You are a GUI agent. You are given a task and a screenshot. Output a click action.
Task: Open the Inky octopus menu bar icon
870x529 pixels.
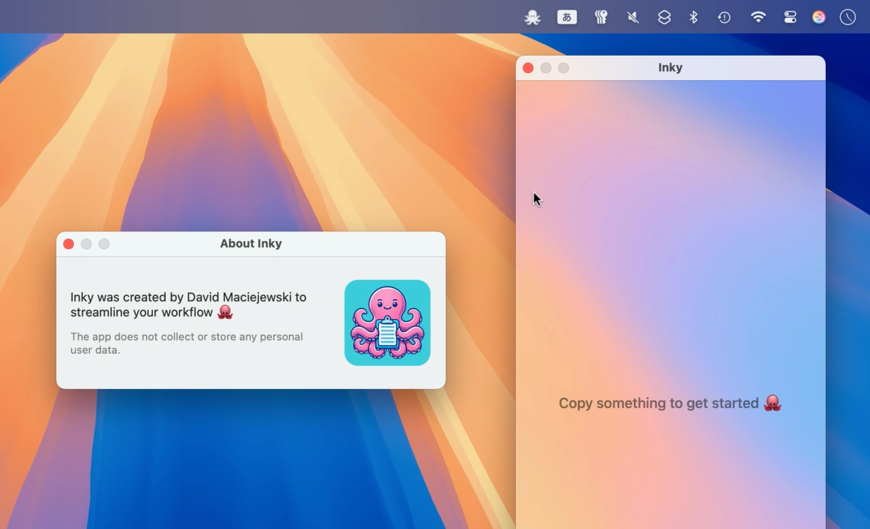pyautogui.click(x=532, y=18)
